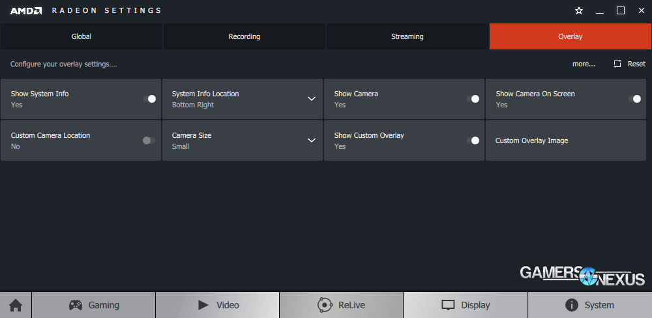The width and height of the screenshot is (652, 318).
Task: Turn off Show Custom Overlay switch
Action: (473, 140)
